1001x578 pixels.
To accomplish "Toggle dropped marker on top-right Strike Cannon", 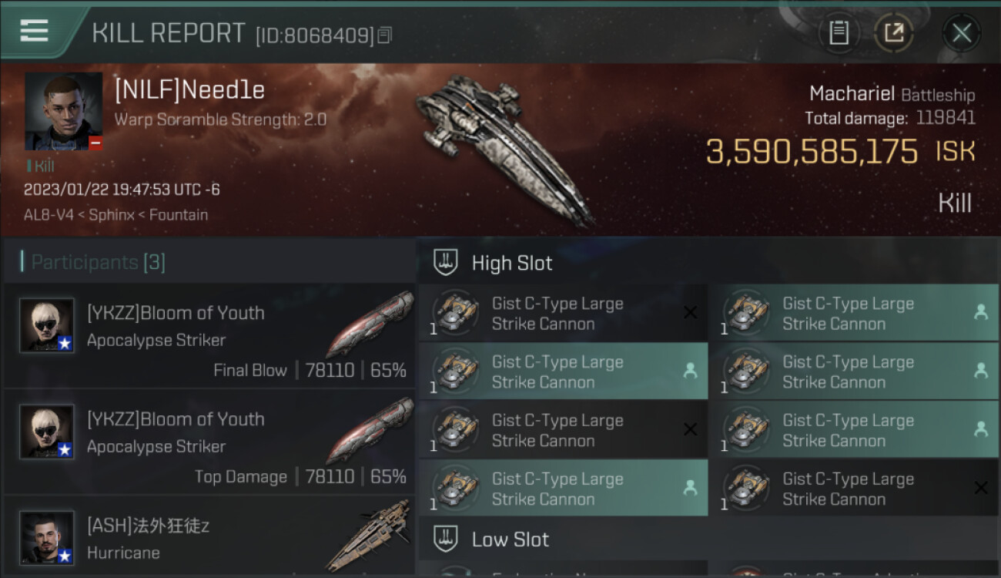I will (x=980, y=312).
